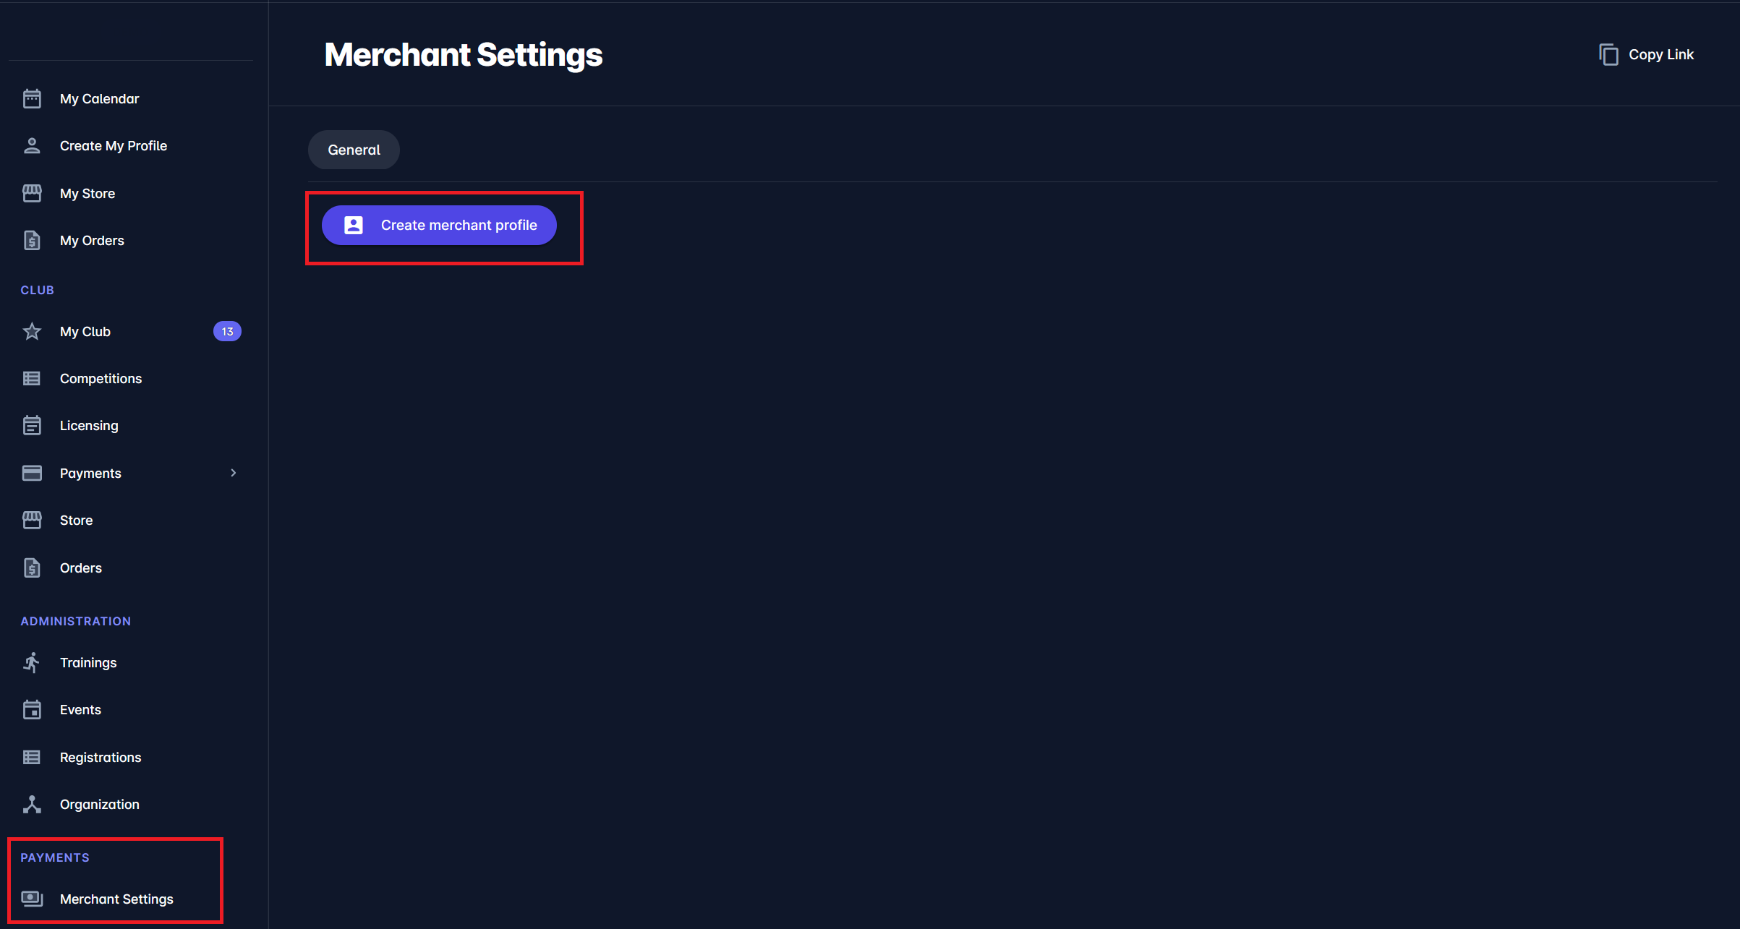1740x929 pixels.
Task: Click the Trainings running figure icon
Action: pyautogui.click(x=32, y=662)
